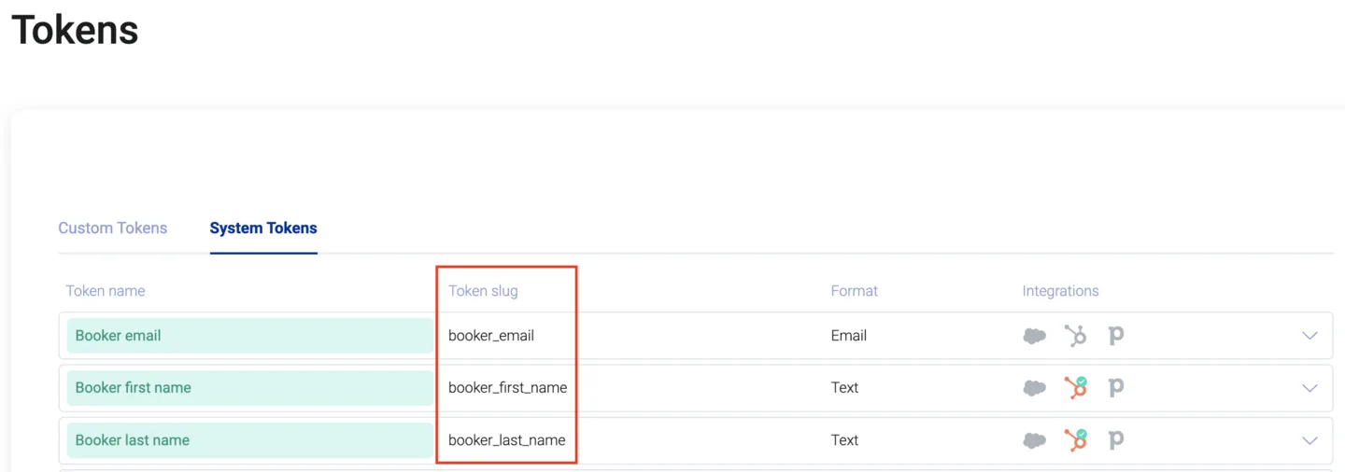Click Text format in Booker last name row
Screen dimensions: 1345x472
pos(844,440)
